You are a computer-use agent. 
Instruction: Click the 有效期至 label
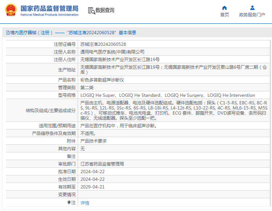coord(67,187)
